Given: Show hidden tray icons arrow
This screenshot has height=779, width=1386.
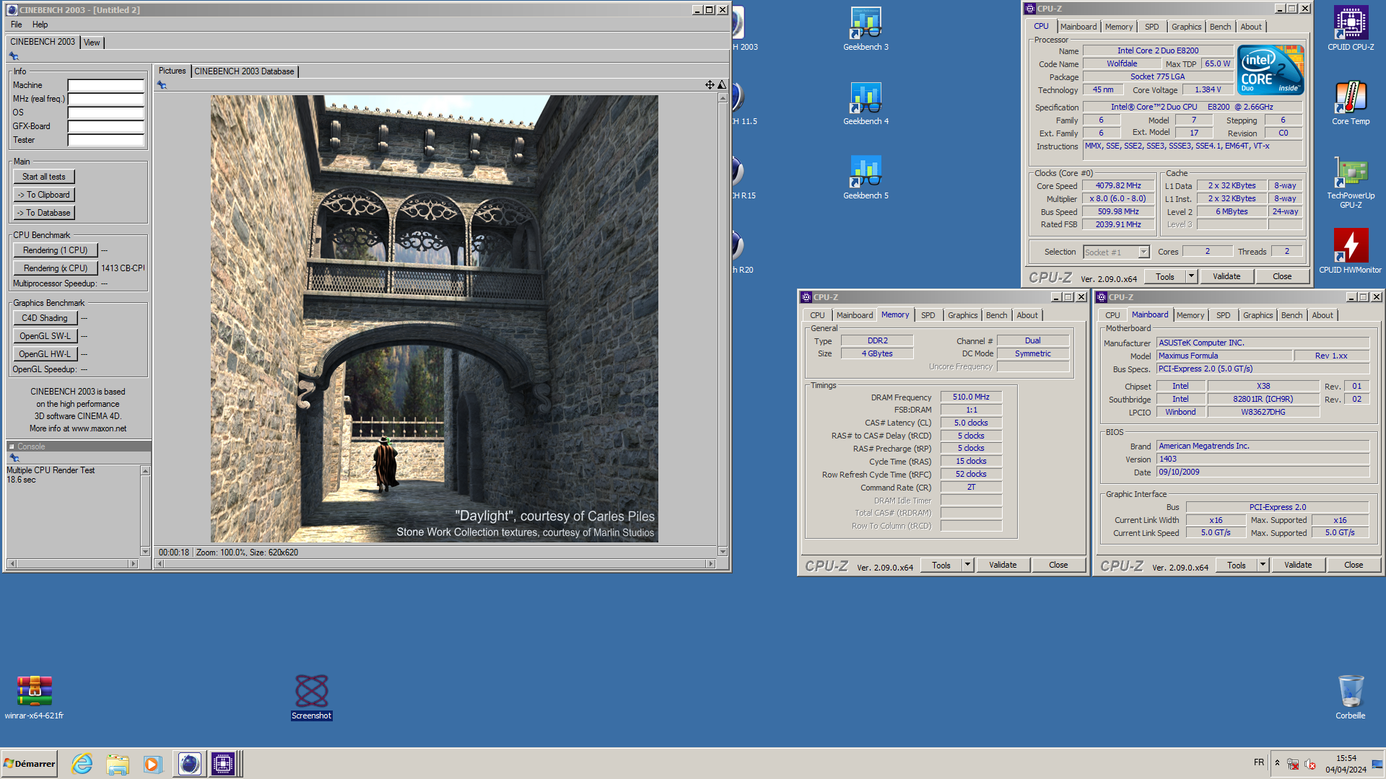Looking at the screenshot, I should [1277, 762].
